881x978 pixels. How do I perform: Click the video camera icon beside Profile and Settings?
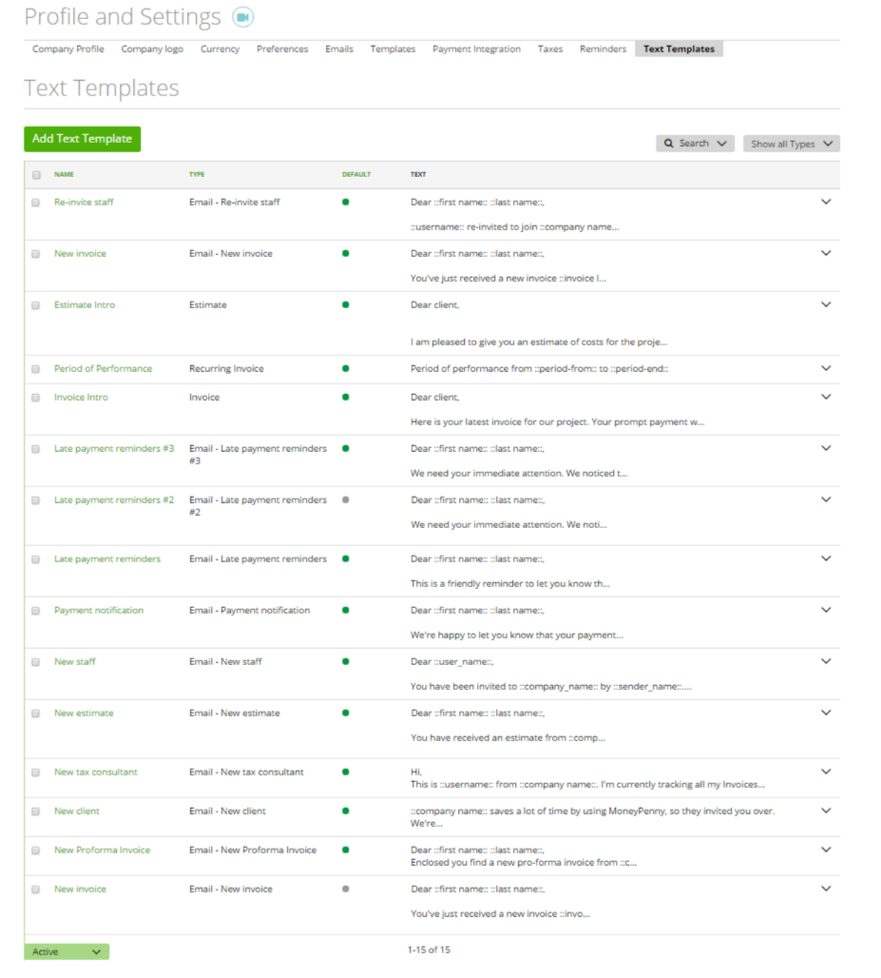(x=241, y=16)
